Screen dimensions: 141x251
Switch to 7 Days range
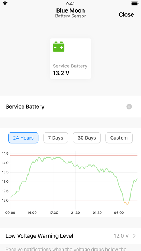(55, 138)
